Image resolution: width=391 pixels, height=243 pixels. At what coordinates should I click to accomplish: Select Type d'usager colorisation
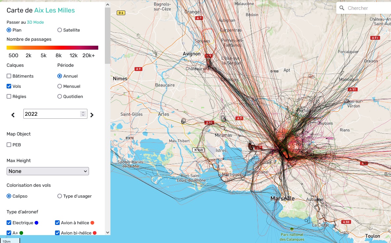(x=60, y=196)
